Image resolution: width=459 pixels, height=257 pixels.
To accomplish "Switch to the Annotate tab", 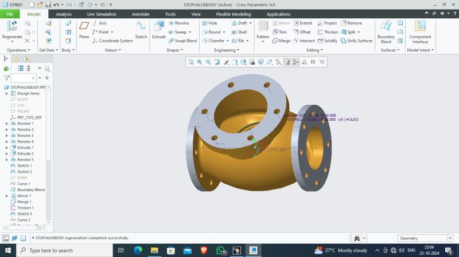I will tap(141, 14).
